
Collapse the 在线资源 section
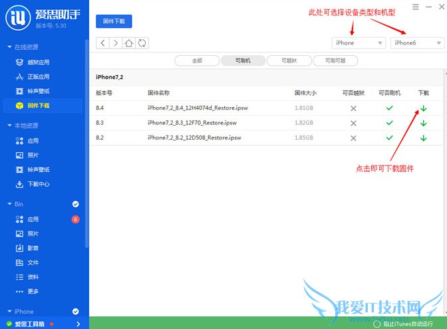point(9,47)
